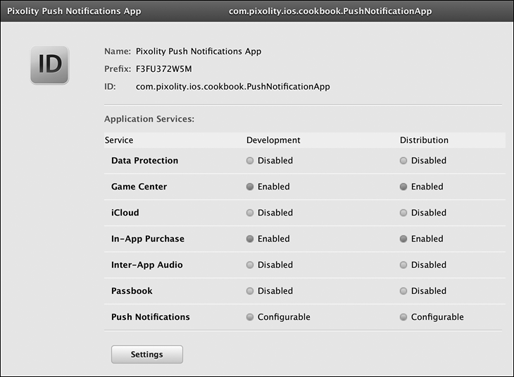
Task: Click the App ID icon
Action: (x=49, y=65)
